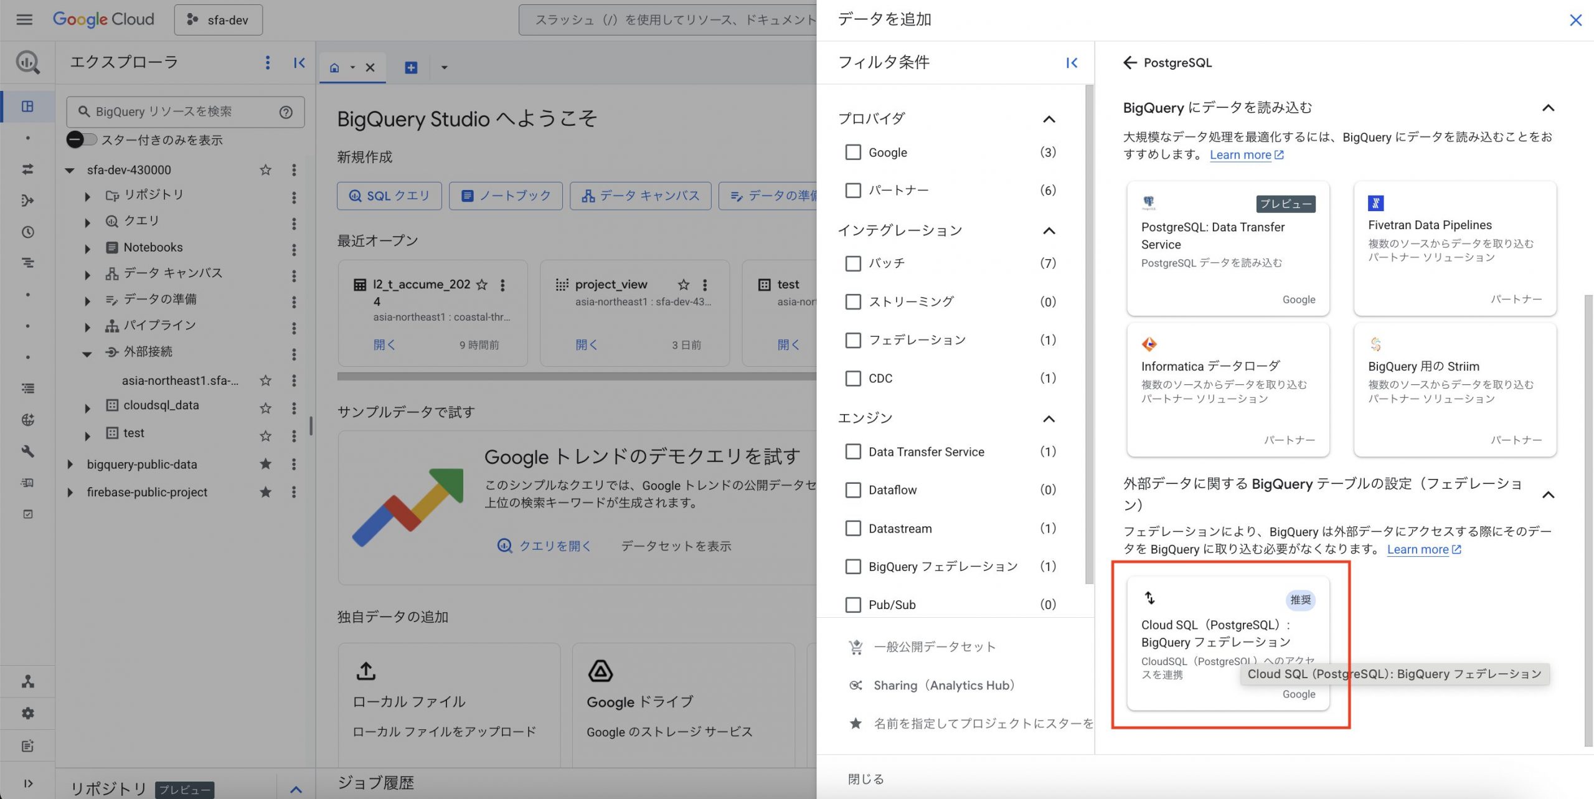This screenshot has width=1594, height=799.
Task: Collapse the federation settings section
Action: (x=1549, y=495)
